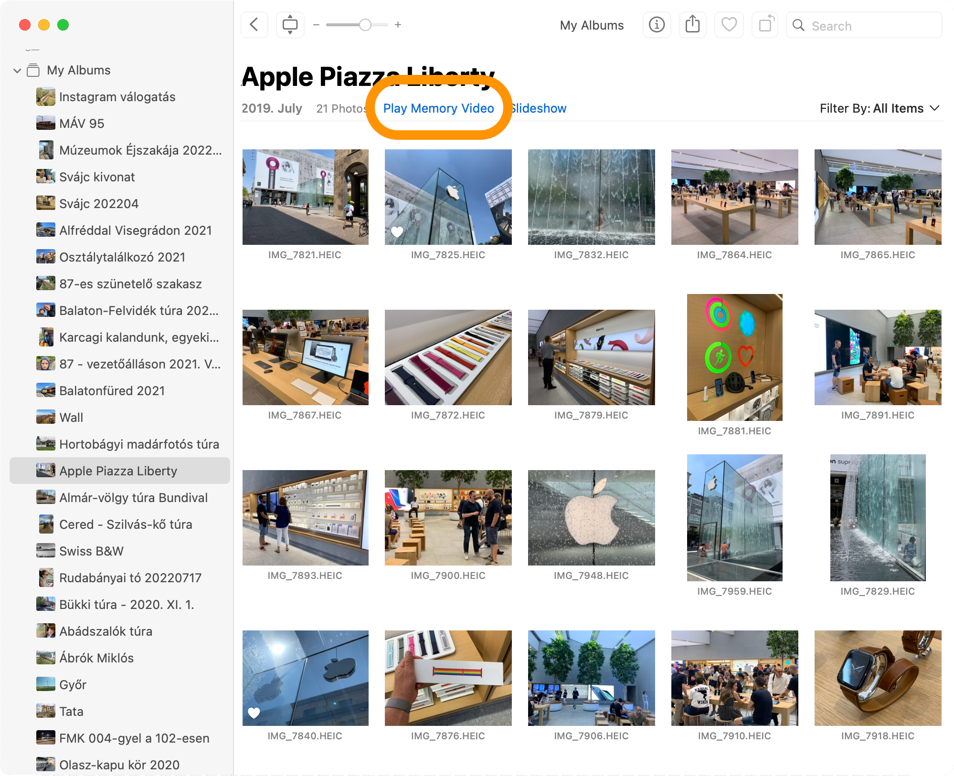Image resolution: width=954 pixels, height=776 pixels.
Task: Collapse the My Albums sidebar group
Action: coord(17,71)
